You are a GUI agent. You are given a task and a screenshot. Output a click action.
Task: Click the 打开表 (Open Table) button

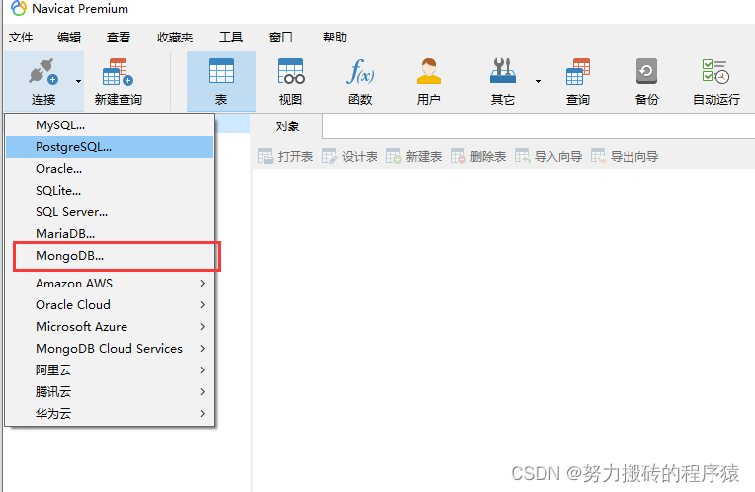point(286,156)
